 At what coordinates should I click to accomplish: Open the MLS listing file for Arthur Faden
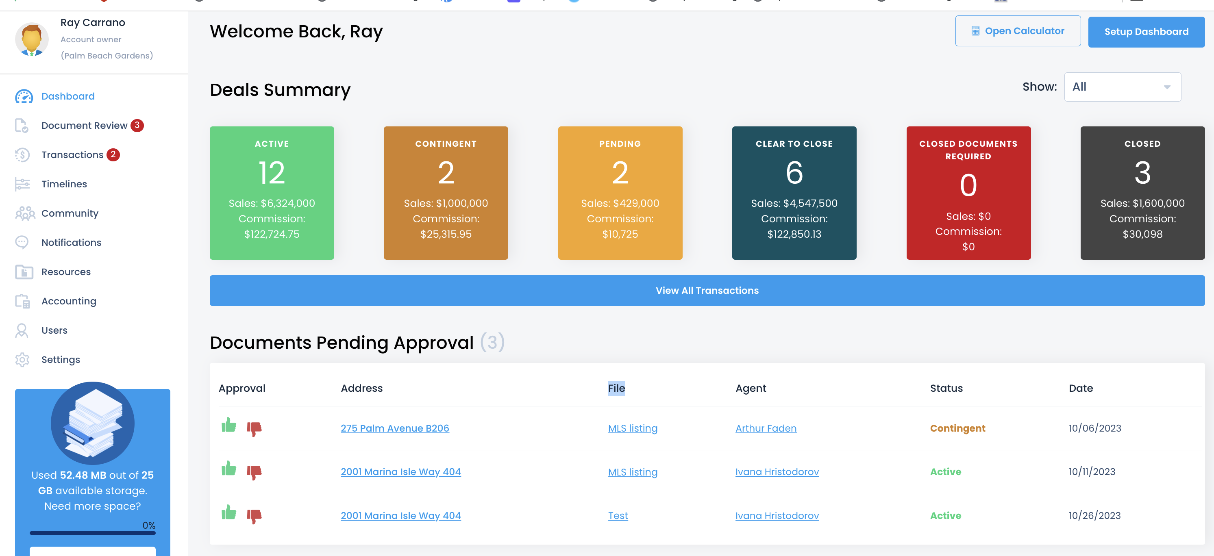point(633,428)
